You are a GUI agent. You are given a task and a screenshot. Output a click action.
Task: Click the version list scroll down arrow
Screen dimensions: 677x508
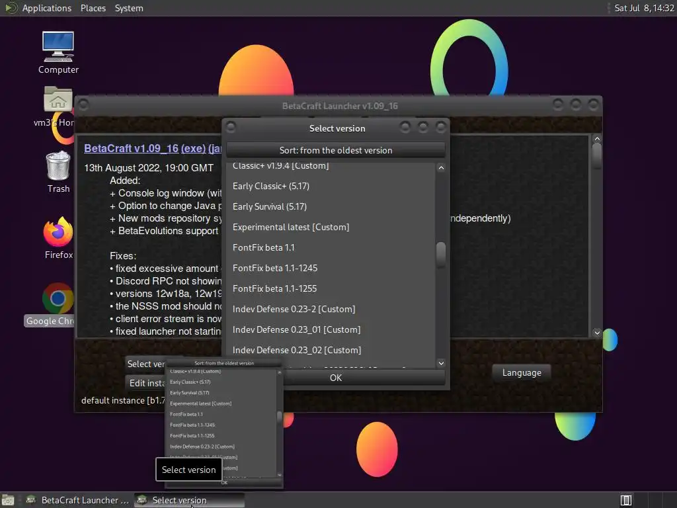(441, 363)
